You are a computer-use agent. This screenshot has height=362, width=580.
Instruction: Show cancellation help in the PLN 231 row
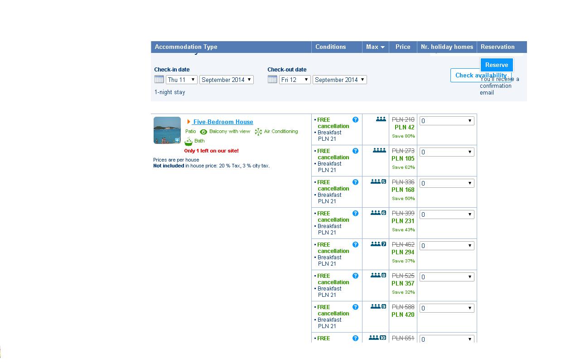pyautogui.click(x=355, y=214)
